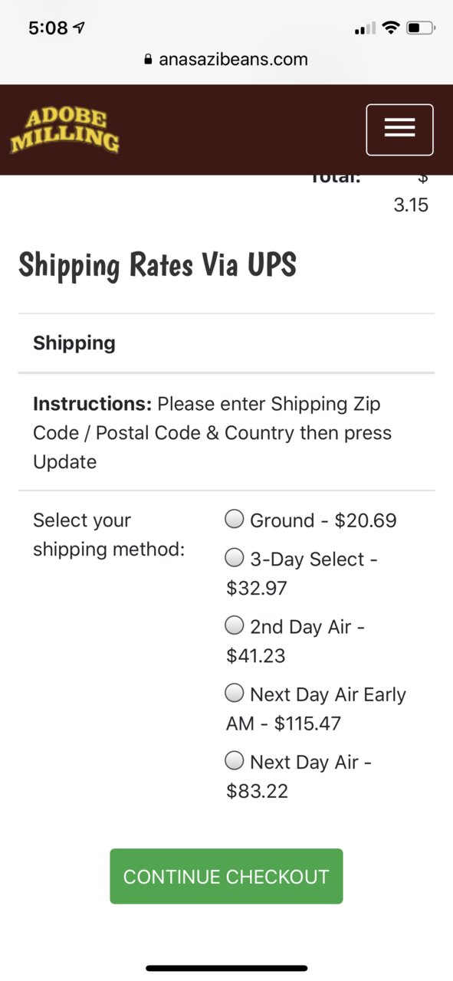
Task: Tap the Instructions text paragraph
Action: (212, 433)
